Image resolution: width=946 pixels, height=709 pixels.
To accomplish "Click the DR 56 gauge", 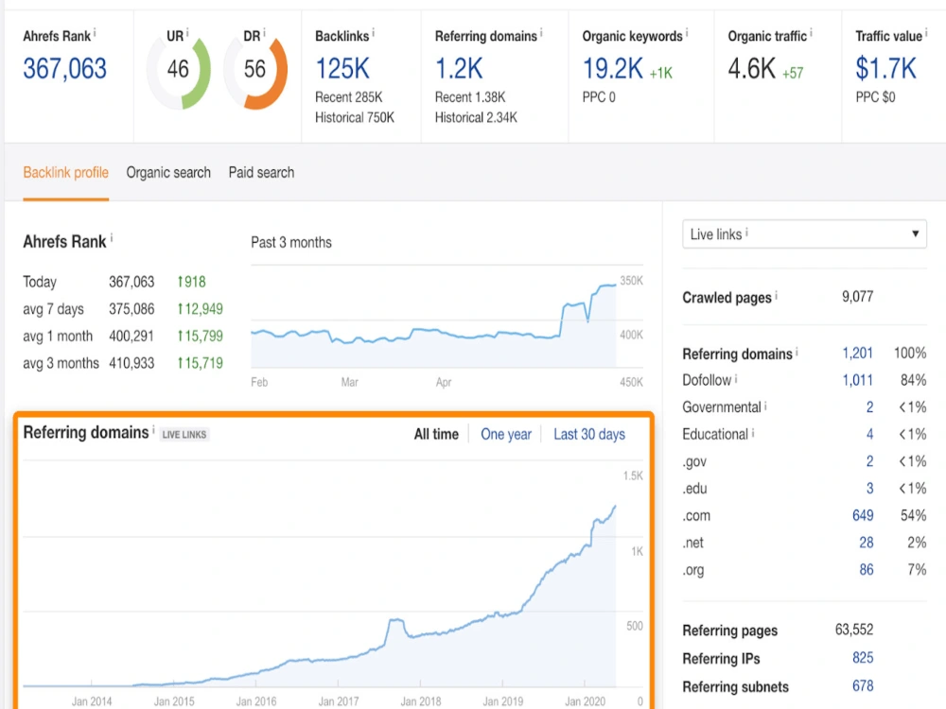I will click(255, 73).
